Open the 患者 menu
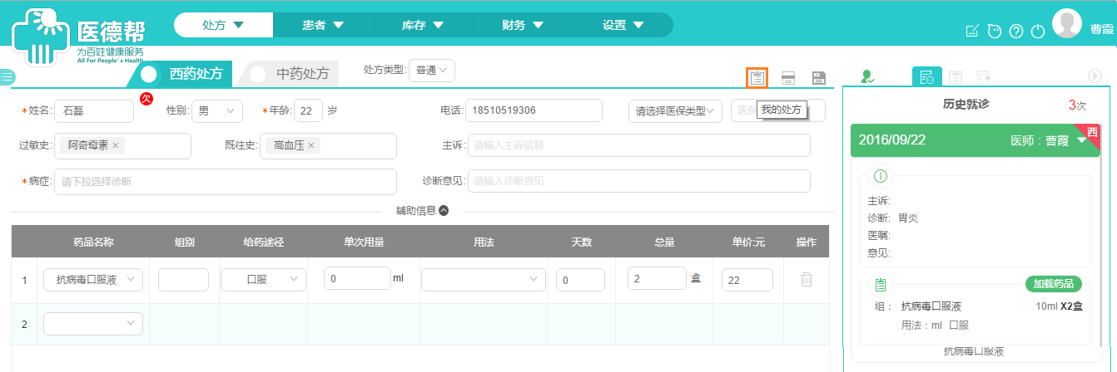 point(323,25)
